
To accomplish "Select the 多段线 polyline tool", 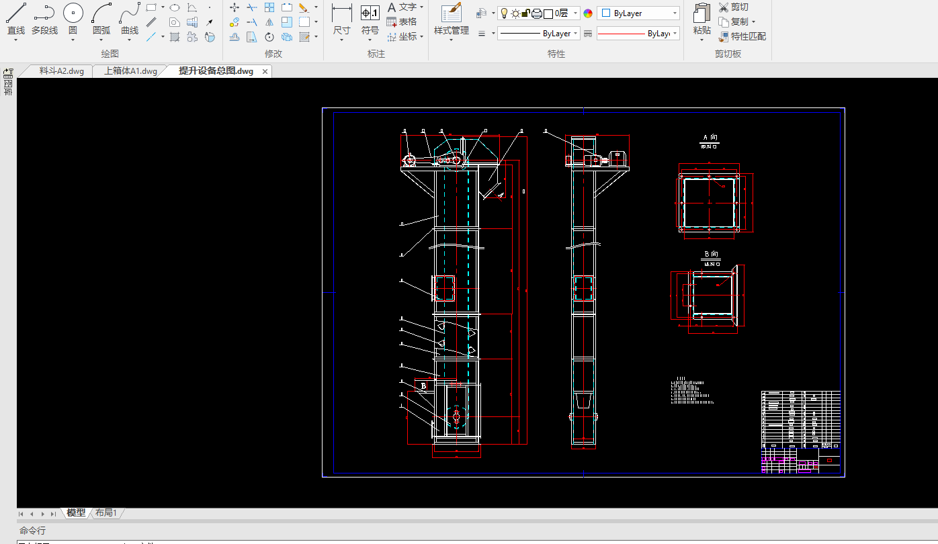I will tap(44, 19).
